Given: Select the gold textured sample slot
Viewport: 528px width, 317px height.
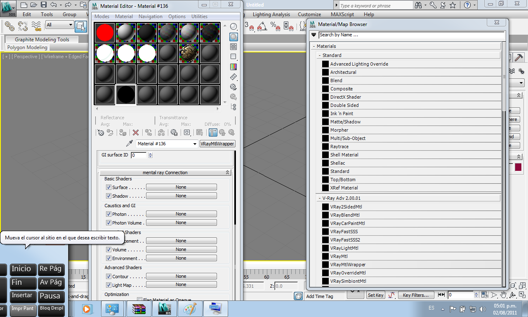Looking at the screenshot, I should point(189,53).
